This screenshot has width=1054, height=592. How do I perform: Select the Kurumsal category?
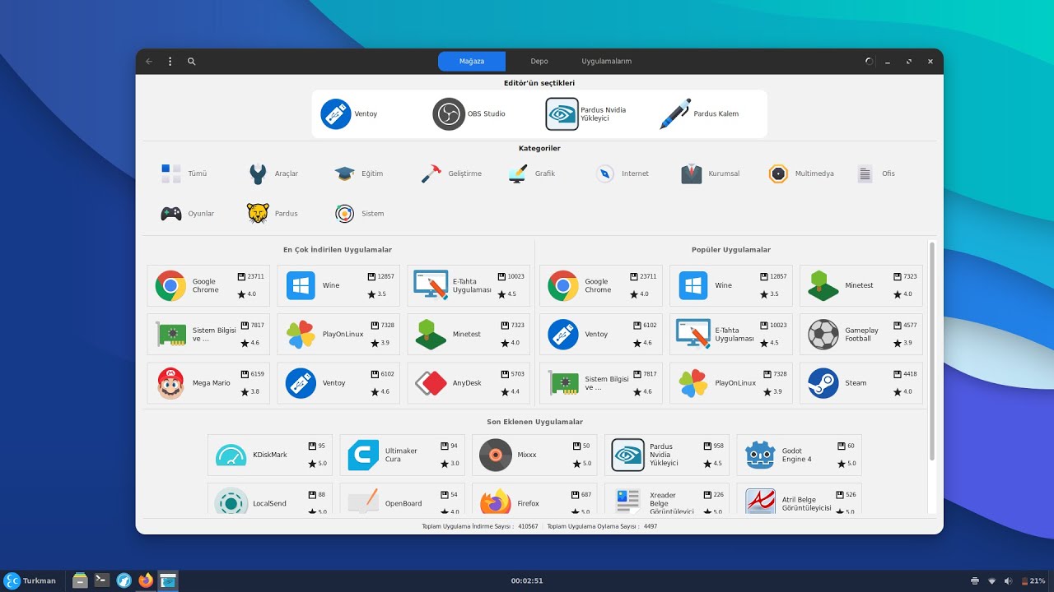click(x=711, y=173)
